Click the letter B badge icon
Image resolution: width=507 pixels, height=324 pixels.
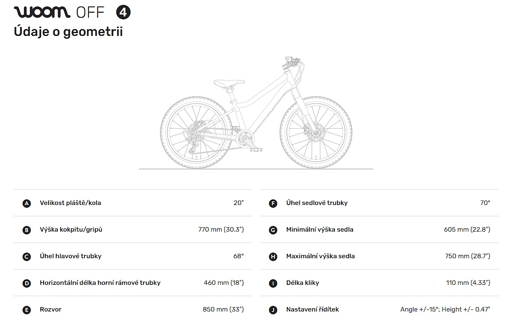pos(27,230)
